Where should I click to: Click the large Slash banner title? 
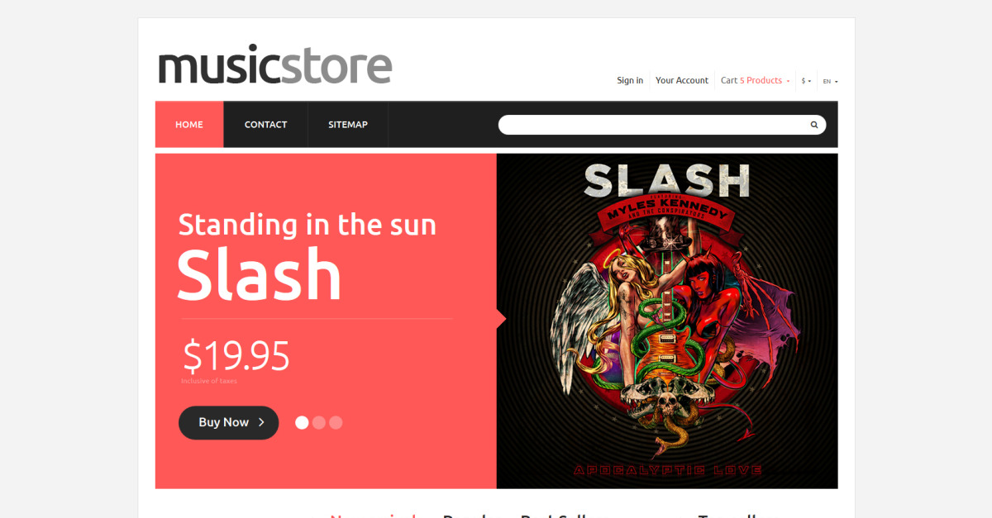point(260,274)
